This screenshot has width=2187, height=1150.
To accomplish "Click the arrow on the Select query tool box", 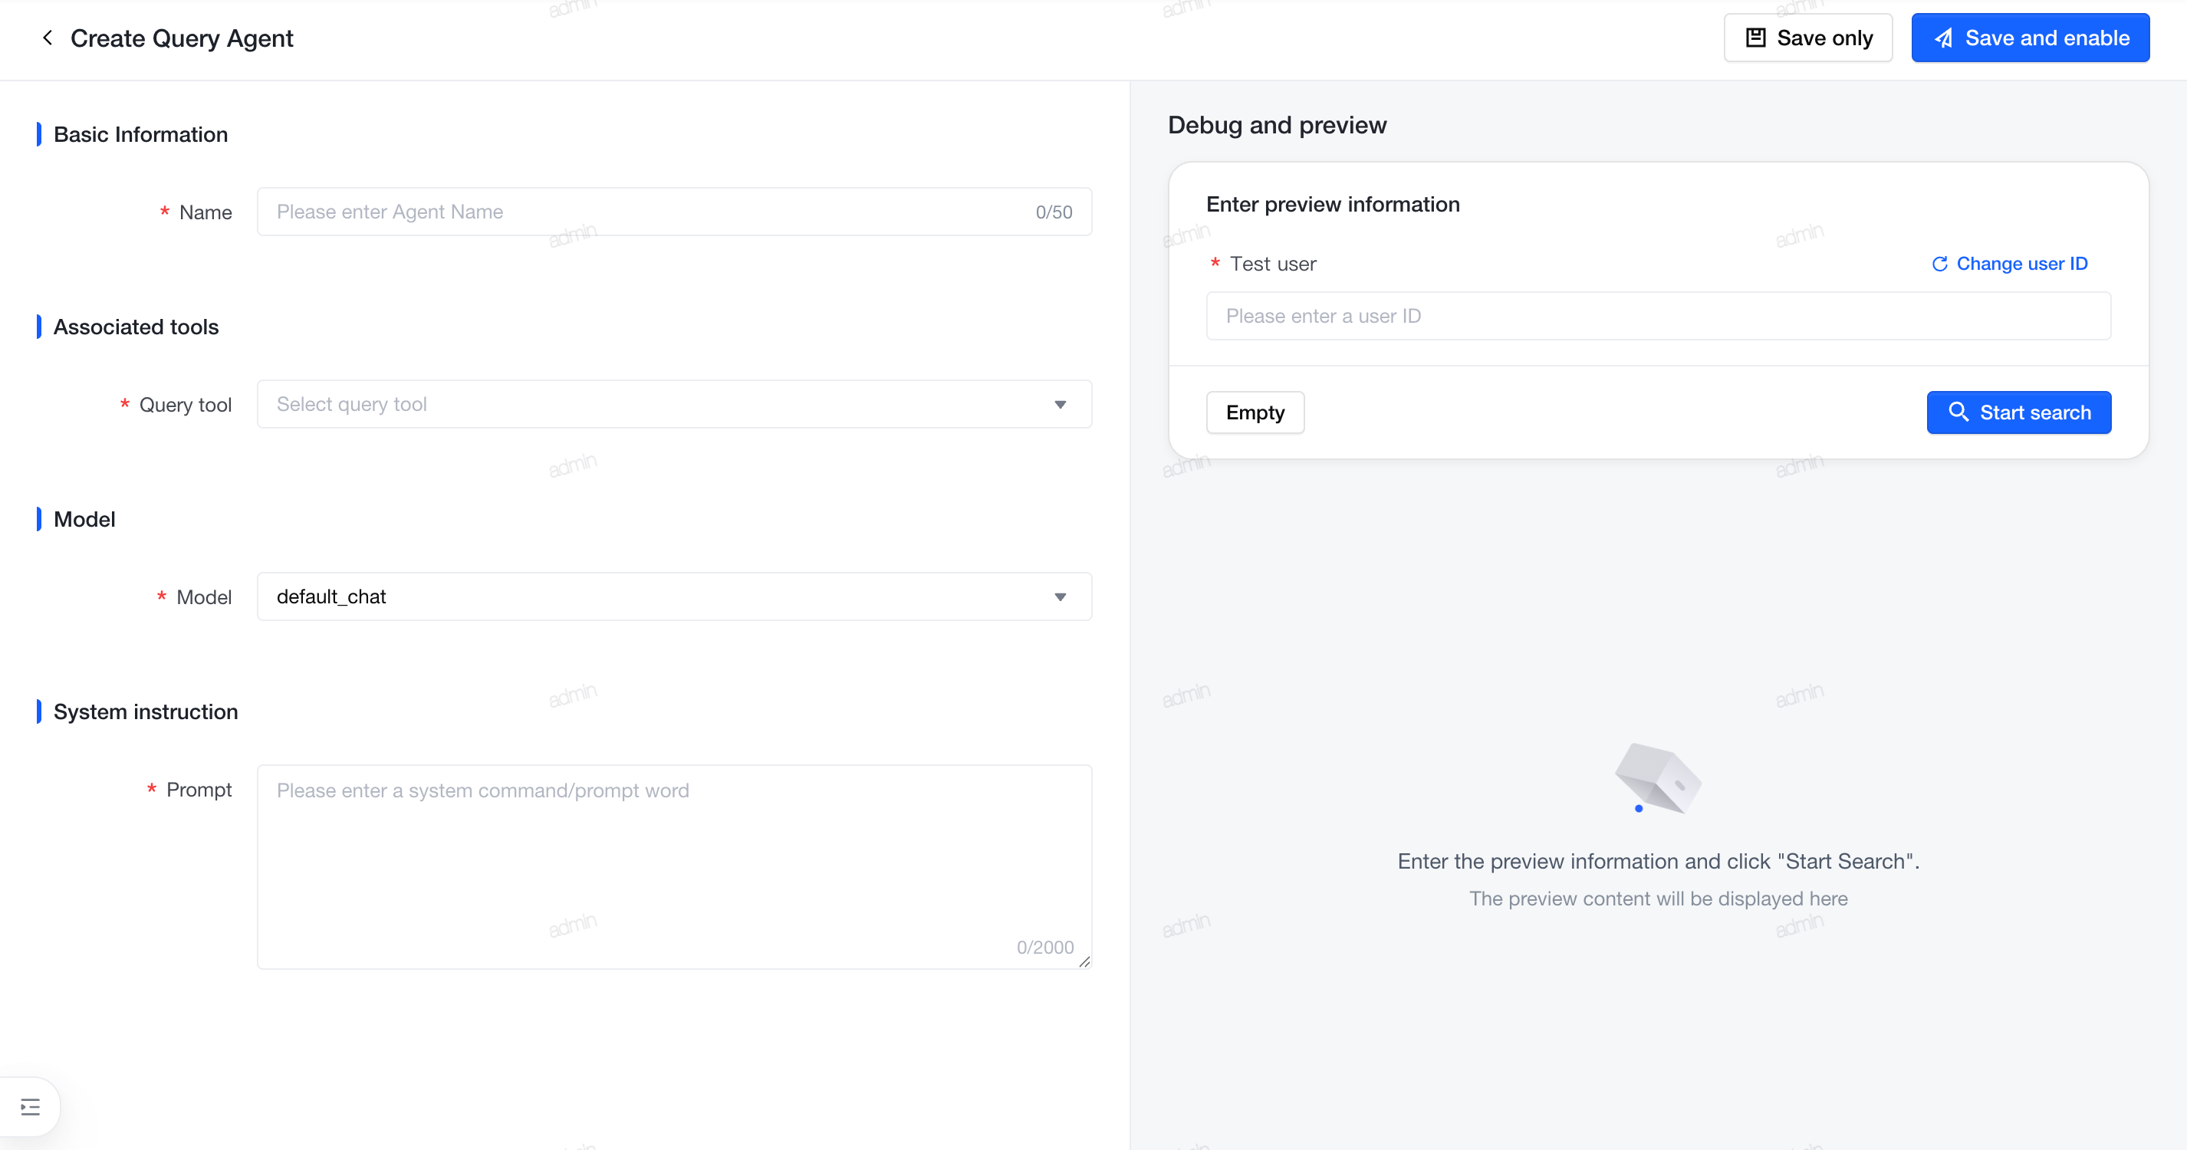I will [1060, 405].
